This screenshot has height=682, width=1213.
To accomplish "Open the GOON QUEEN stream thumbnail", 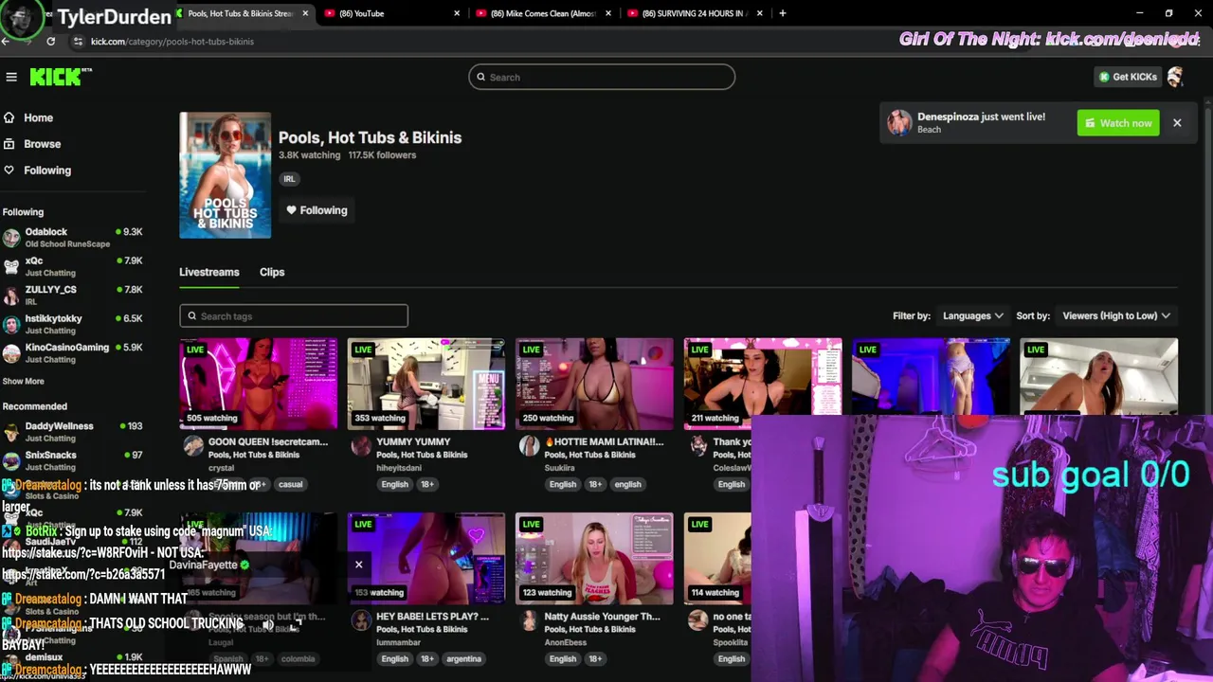I will point(259,383).
